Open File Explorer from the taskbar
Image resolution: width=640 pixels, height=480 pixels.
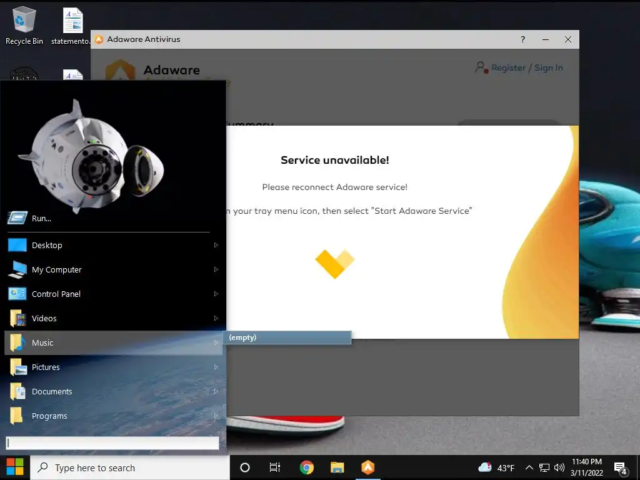point(337,467)
